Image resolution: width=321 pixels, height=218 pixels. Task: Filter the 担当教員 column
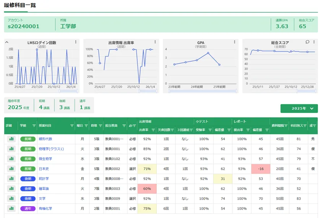pyautogui.click(x=124, y=125)
